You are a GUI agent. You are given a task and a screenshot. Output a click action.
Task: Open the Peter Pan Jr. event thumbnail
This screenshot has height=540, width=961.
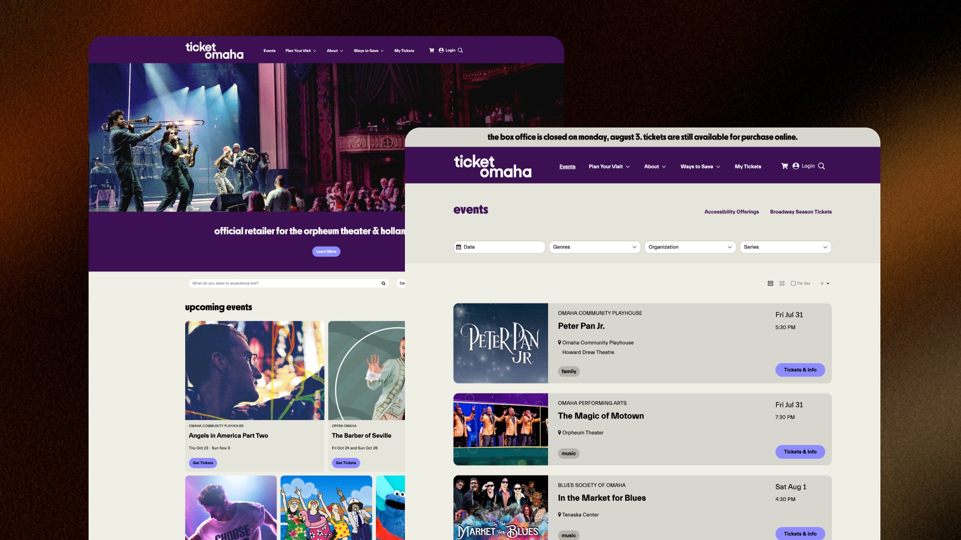(501, 343)
